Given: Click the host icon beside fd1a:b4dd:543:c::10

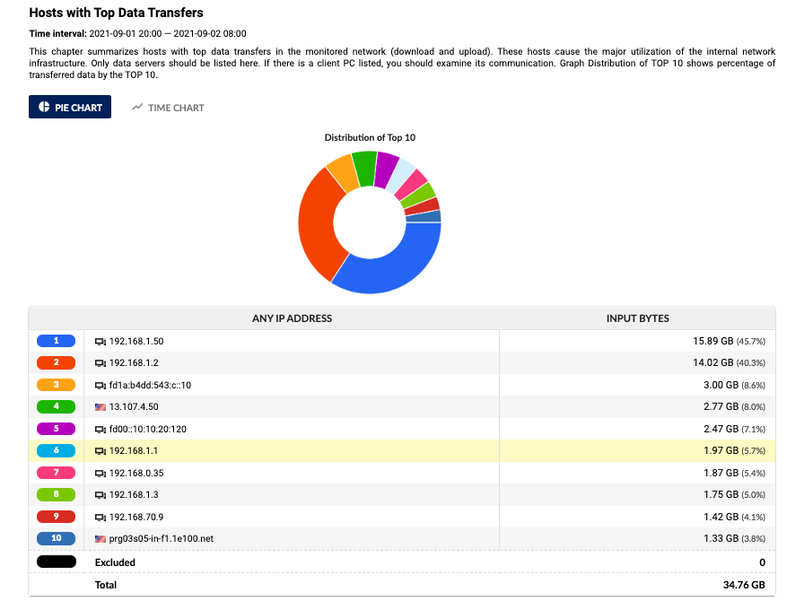Looking at the screenshot, I should [100, 386].
